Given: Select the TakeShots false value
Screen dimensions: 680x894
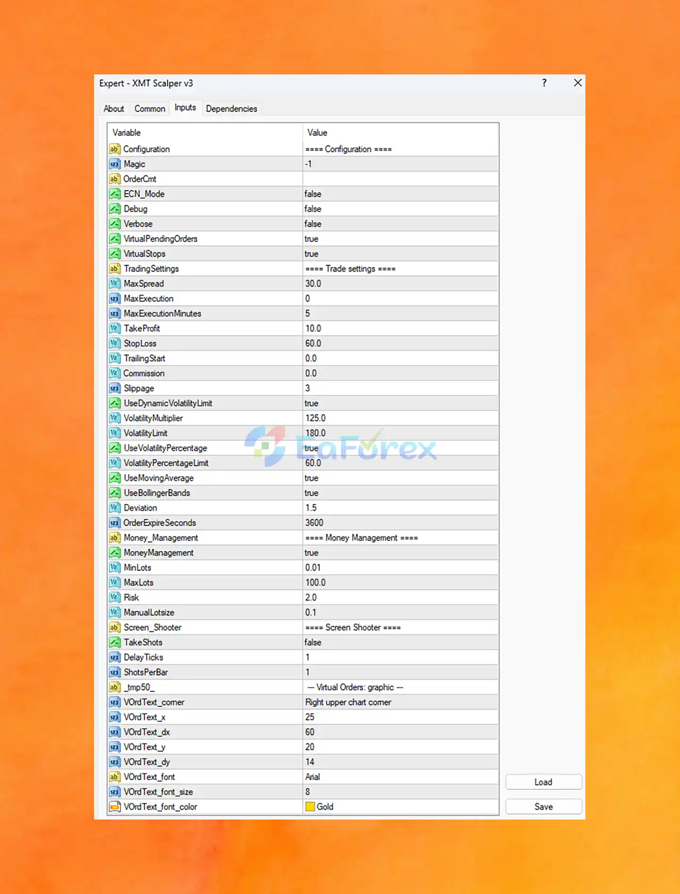Looking at the screenshot, I should (313, 643).
